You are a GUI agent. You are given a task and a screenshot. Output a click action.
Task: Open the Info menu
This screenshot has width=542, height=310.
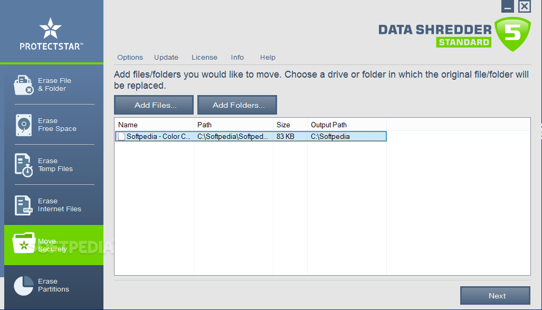(x=237, y=58)
